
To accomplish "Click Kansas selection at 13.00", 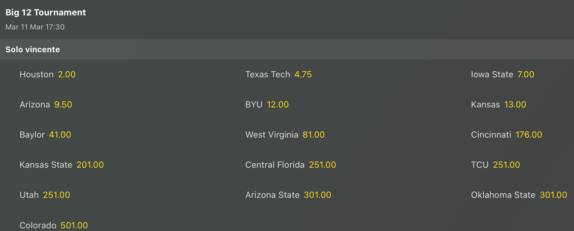I will 515,104.
